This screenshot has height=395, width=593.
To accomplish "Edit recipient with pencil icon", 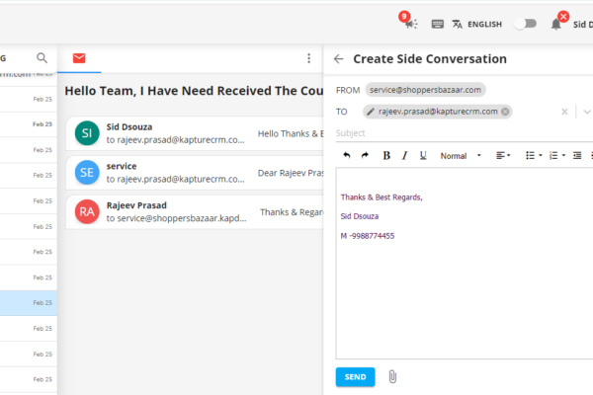I will (371, 112).
